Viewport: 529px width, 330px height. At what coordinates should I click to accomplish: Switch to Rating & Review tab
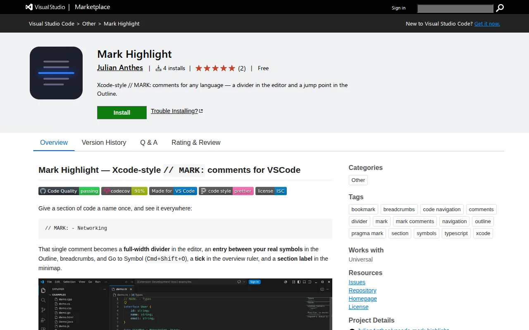tap(196, 142)
